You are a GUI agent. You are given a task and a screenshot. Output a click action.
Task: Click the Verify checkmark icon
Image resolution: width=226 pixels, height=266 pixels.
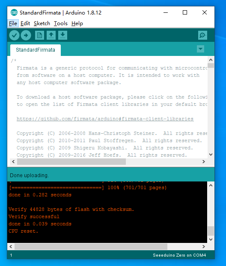(x=14, y=35)
